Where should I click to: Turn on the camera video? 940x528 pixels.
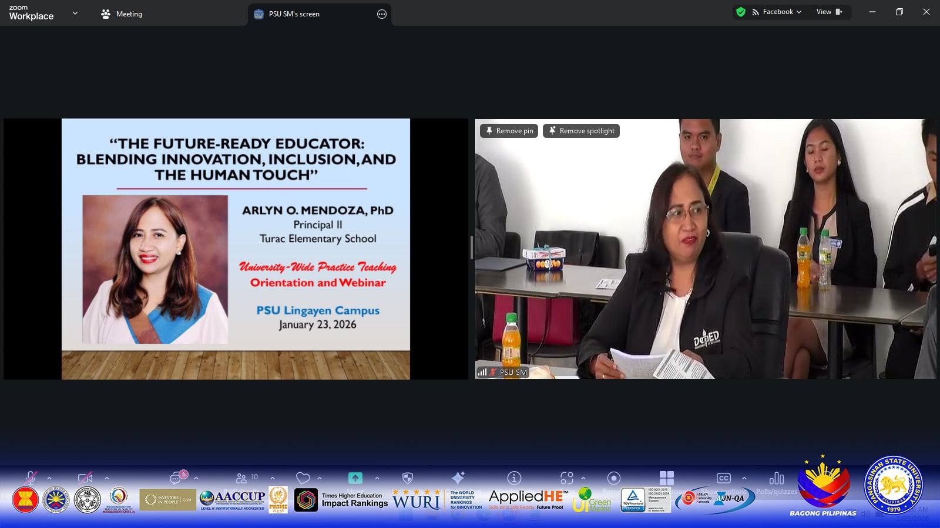(85, 478)
